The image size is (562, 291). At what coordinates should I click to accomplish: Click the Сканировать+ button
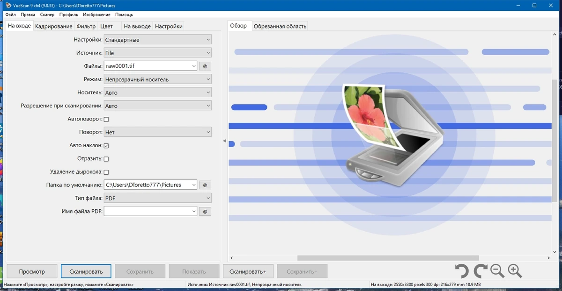click(x=249, y=271)
